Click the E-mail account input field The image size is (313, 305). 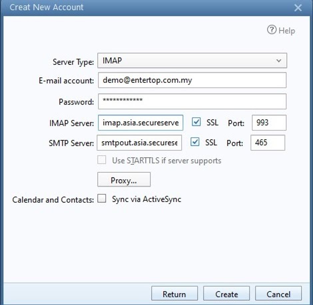pos(192,81)
